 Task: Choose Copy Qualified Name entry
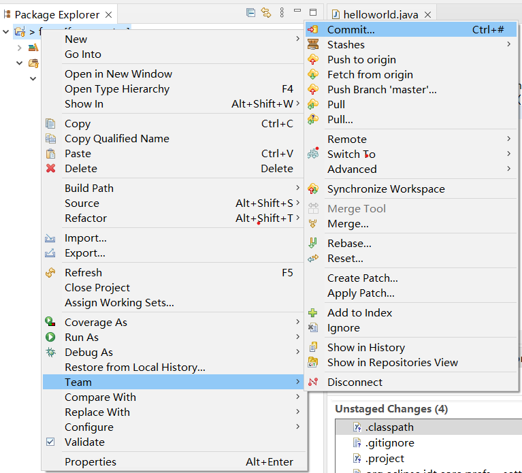coord(173,138)
